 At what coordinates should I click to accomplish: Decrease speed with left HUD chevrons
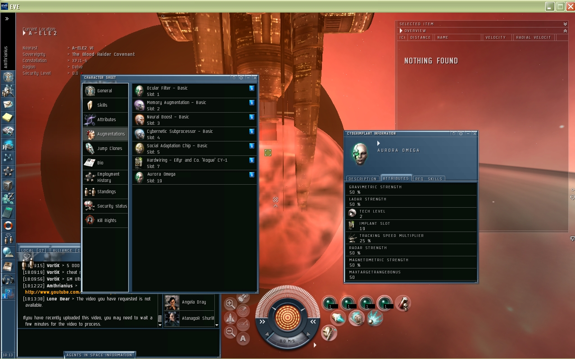(x=263, y=322)
